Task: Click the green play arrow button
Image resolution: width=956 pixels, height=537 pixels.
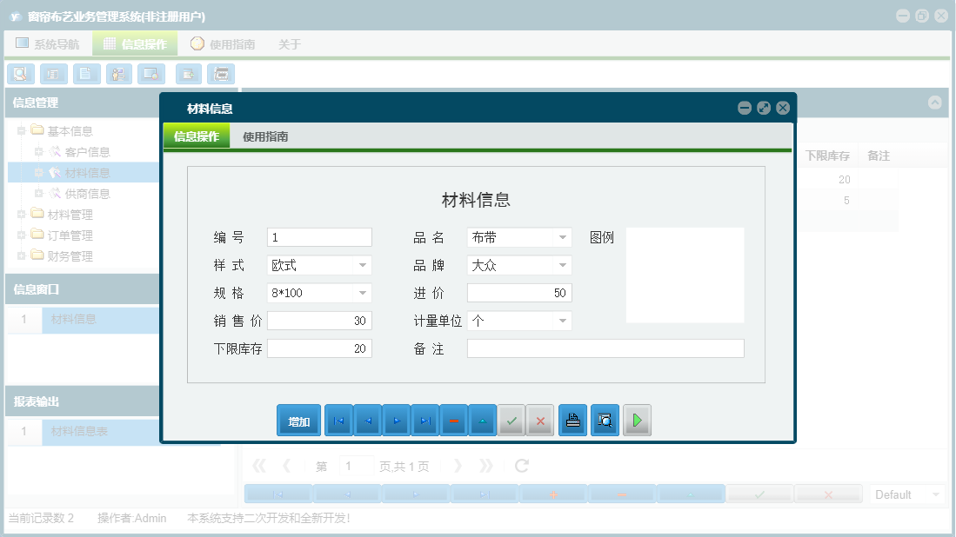Action: [x=637, y=421]
